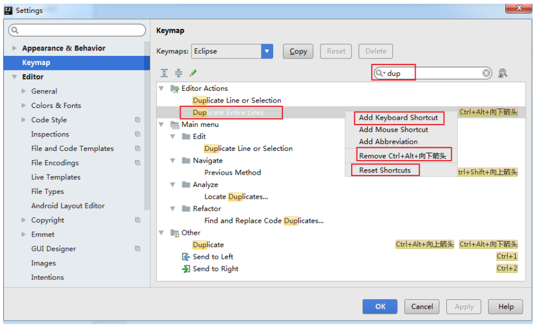This screenshot has width=535, height=325.
Task: Close the Settings dialog window
Action: (x=518, y=8)
